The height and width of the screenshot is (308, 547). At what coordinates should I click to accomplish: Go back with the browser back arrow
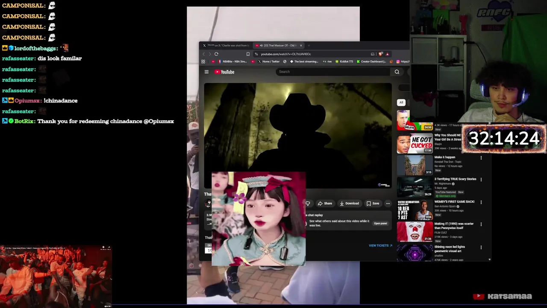pos(203,54)
